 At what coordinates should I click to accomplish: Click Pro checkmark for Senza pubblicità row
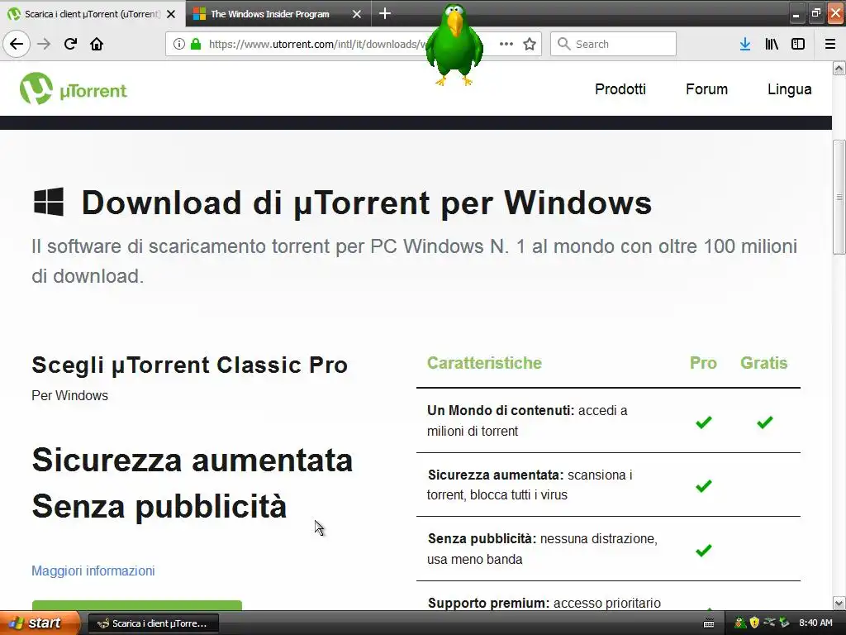tap(704, 550)
